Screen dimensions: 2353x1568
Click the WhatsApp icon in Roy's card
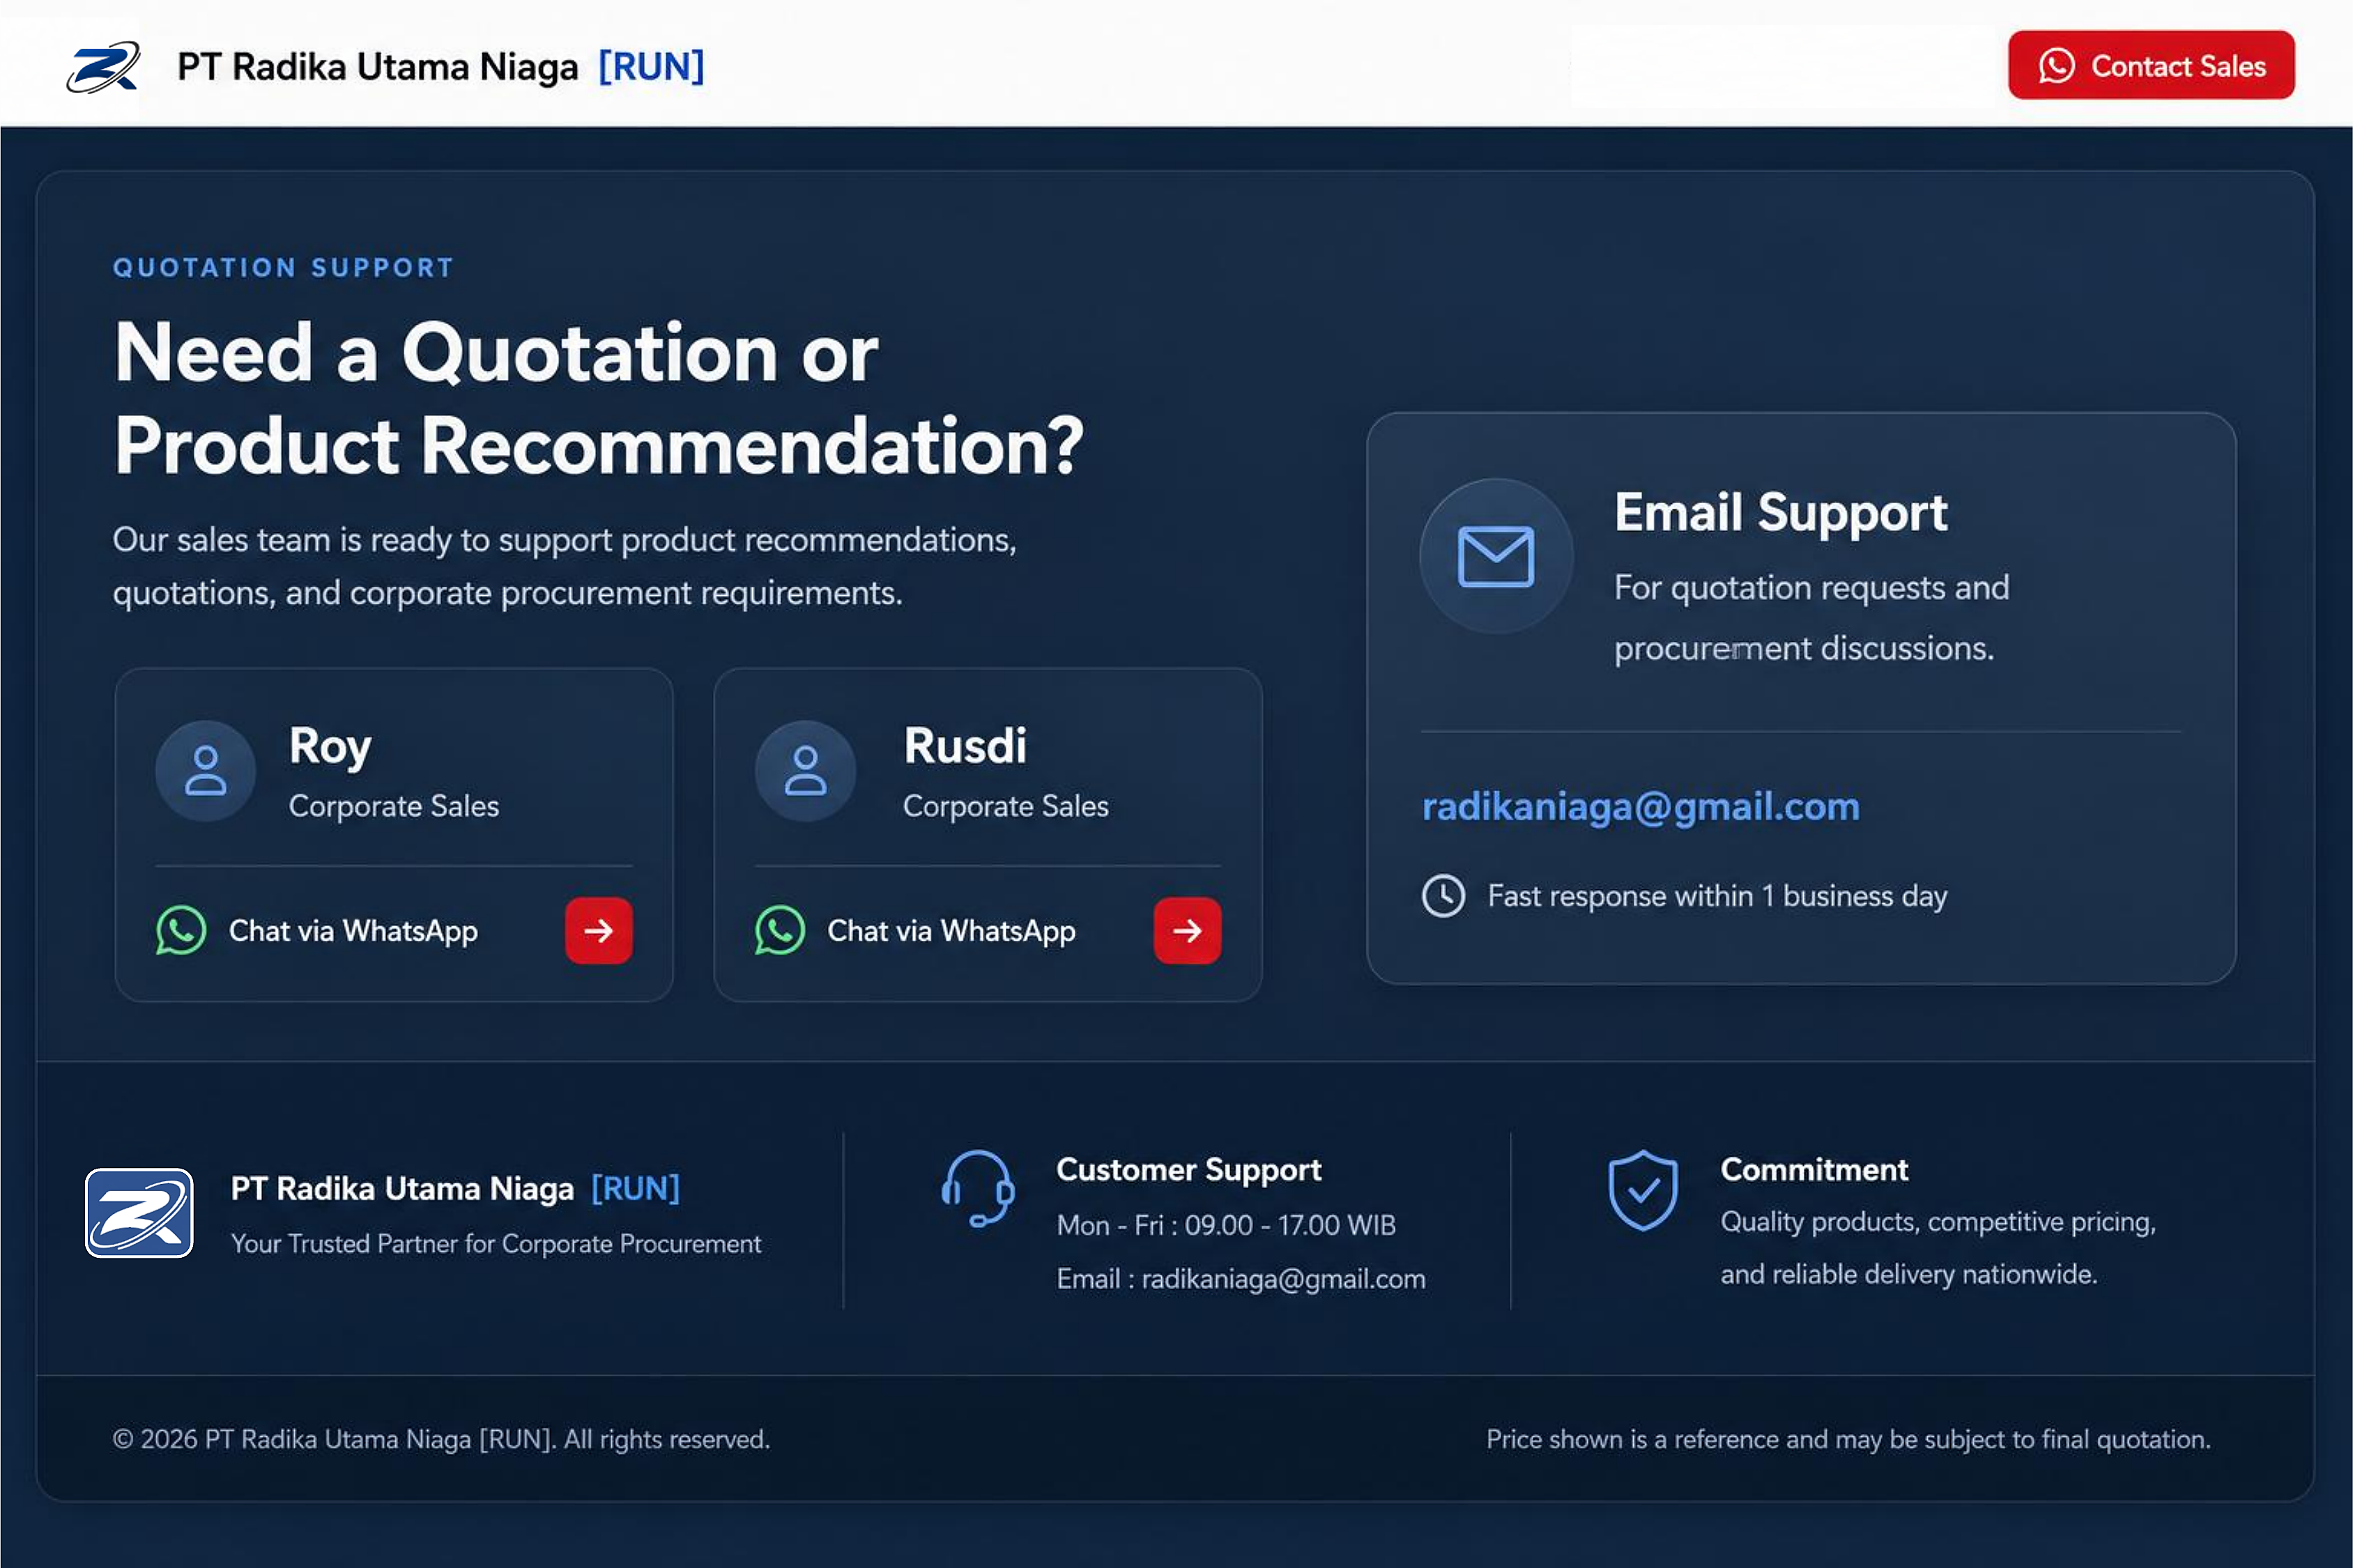[x=181, y=930]
